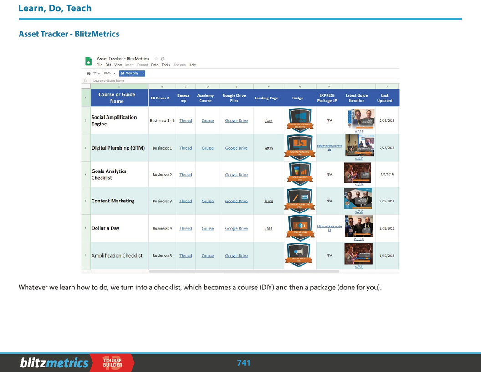
Task: Open the zoom 100% dropdown
Action: [109, 73]
